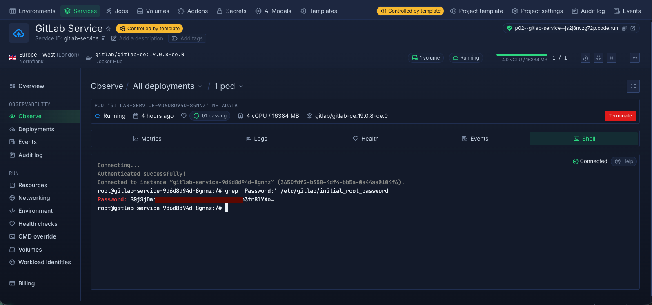
Task: Switch to the Metrics tab
Action: [147, 139]
